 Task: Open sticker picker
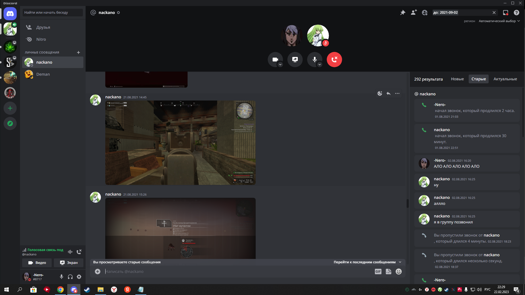(x=389, y=272)
